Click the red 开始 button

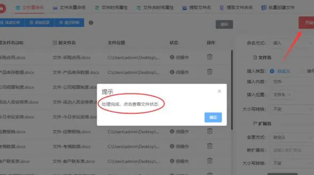(306, 23)
